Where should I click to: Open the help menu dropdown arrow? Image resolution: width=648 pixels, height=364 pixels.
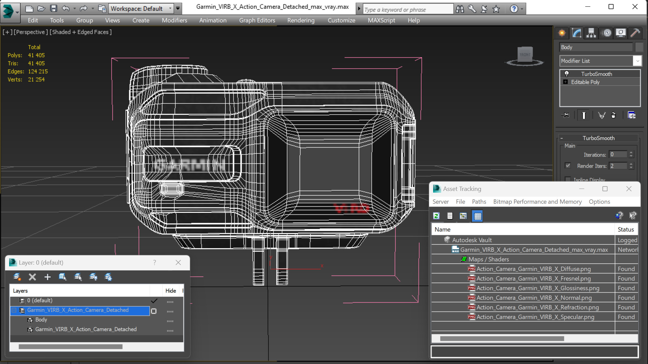pos(522,9)
